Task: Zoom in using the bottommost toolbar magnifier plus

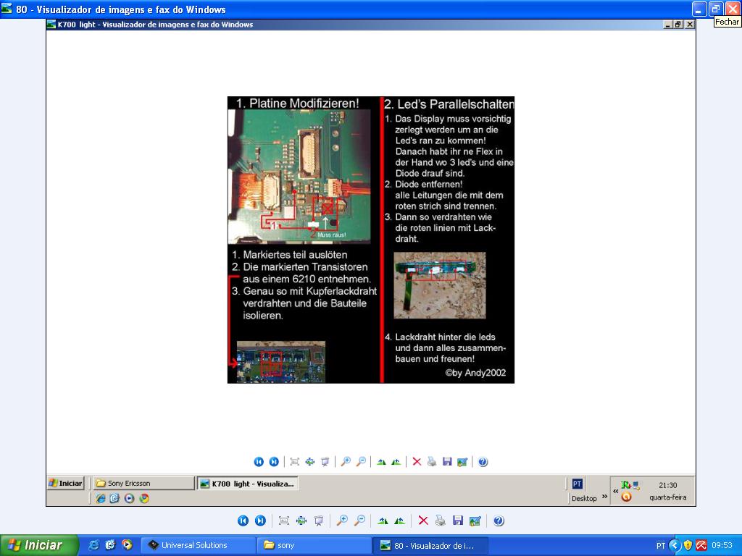Action: click(342, 521)
